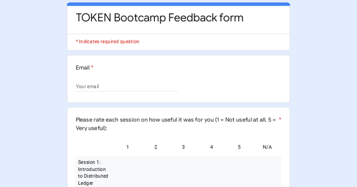Select the TOKEN Bootcamp Feedback form title
This screenshot has height=187, width=357.
pyautogui.click(x=160, y=18)
